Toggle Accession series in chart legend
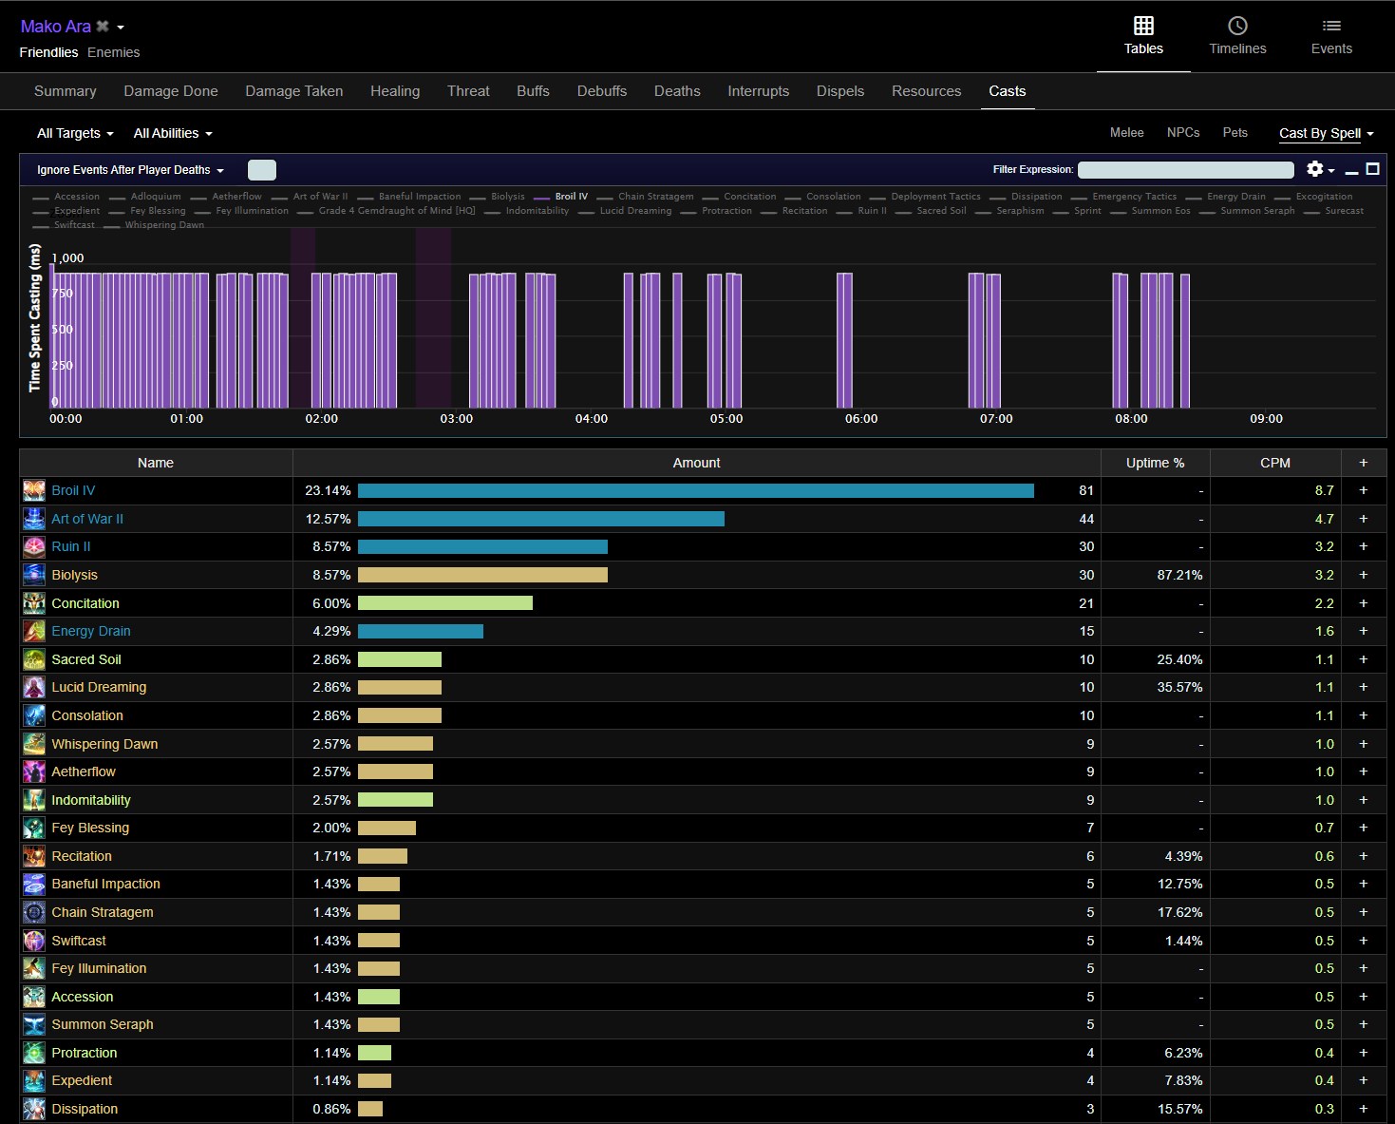 coord(66,197)
